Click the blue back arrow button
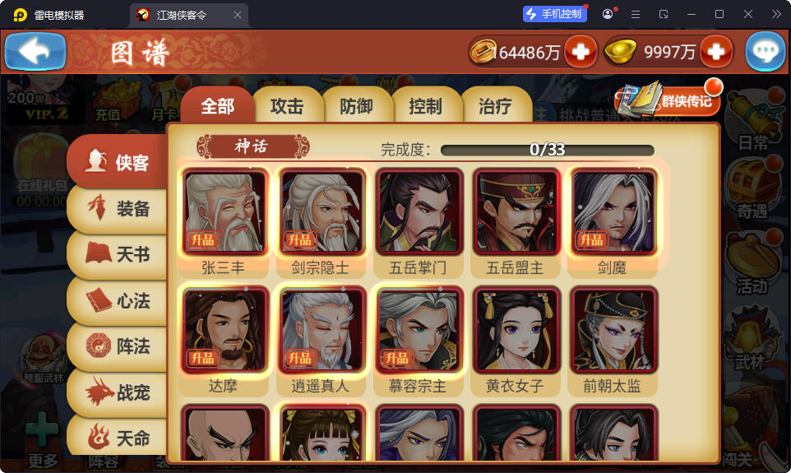The height and width of the screenshot is (473, 791). [35, 52]
